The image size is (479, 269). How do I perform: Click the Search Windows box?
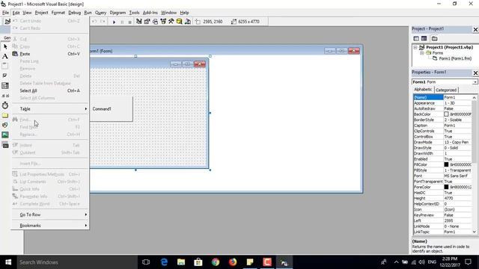(x=76, y=262)
